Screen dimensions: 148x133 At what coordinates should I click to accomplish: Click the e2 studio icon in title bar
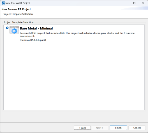click(x=3, y=3)
